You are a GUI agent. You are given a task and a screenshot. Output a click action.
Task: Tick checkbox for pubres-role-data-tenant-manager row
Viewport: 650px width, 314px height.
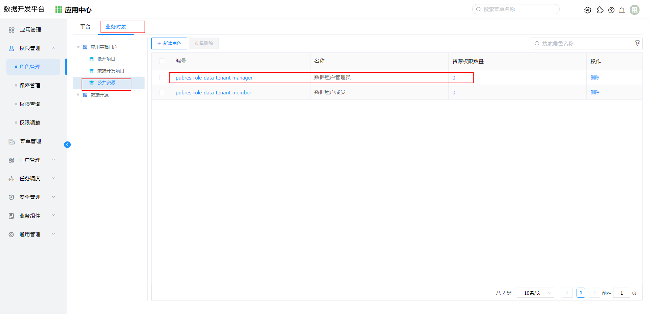[x=161, y=77]
